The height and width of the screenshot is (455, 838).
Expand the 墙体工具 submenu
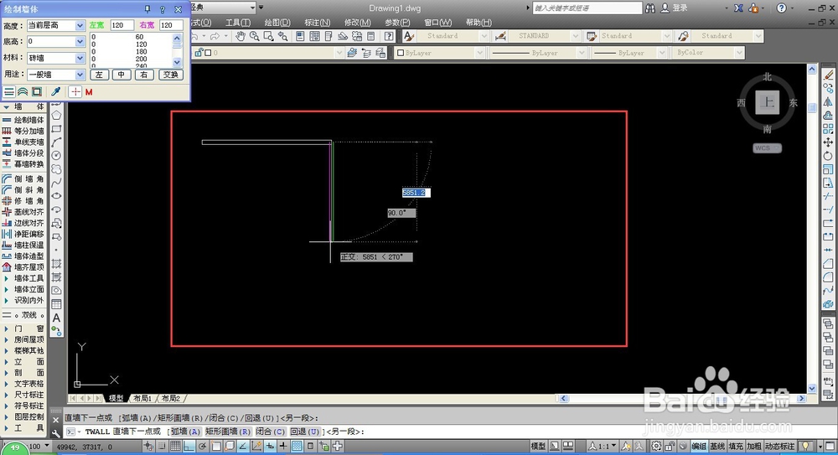tap(23, 278)
